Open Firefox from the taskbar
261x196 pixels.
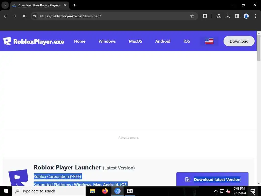105,191
